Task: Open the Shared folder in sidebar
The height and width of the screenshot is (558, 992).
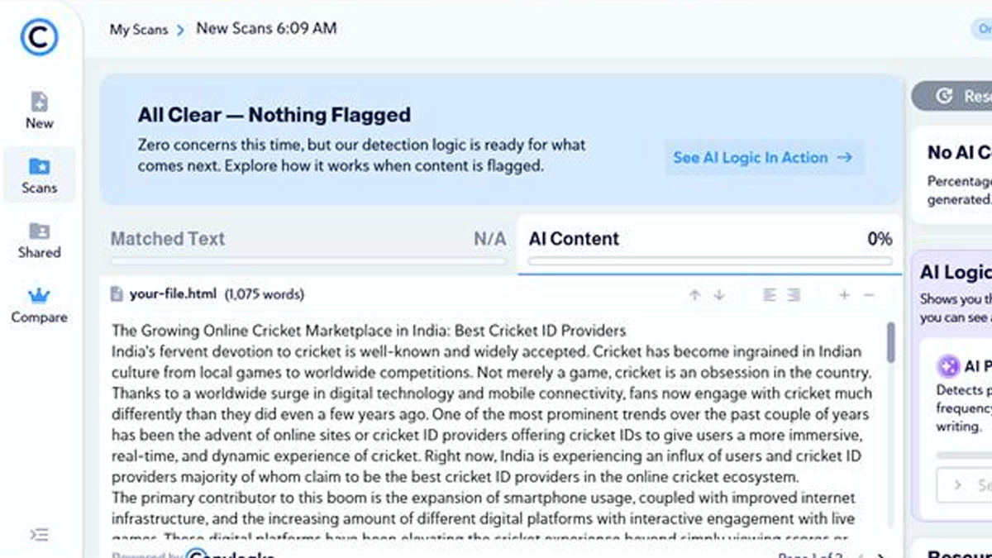Action: 39,240
